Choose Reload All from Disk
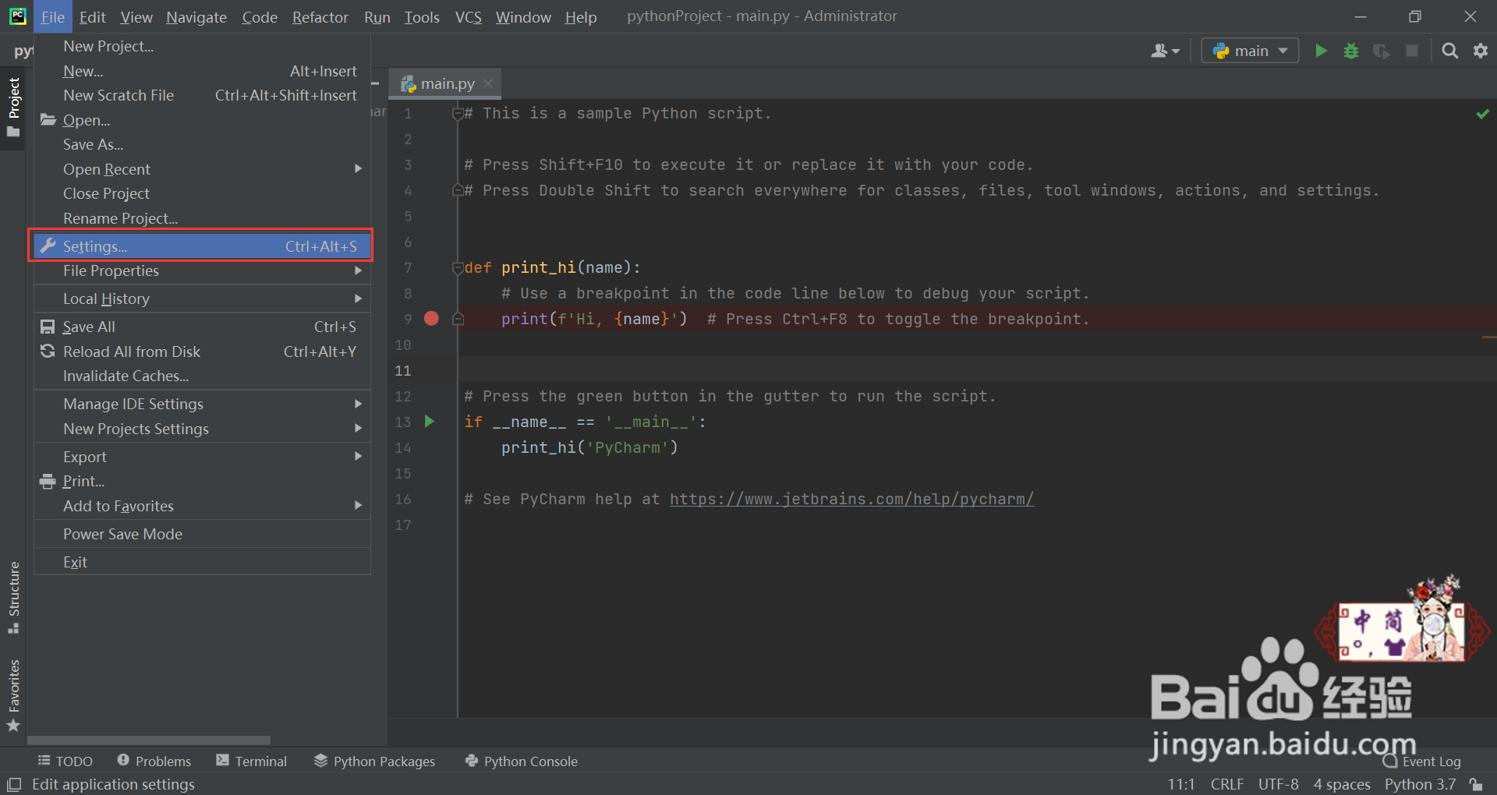Image resolution: width=1497 pixels, height=795 pixels. pos(202,352)
